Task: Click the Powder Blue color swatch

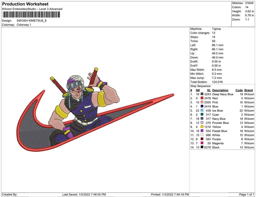Action: pos(202,123)
